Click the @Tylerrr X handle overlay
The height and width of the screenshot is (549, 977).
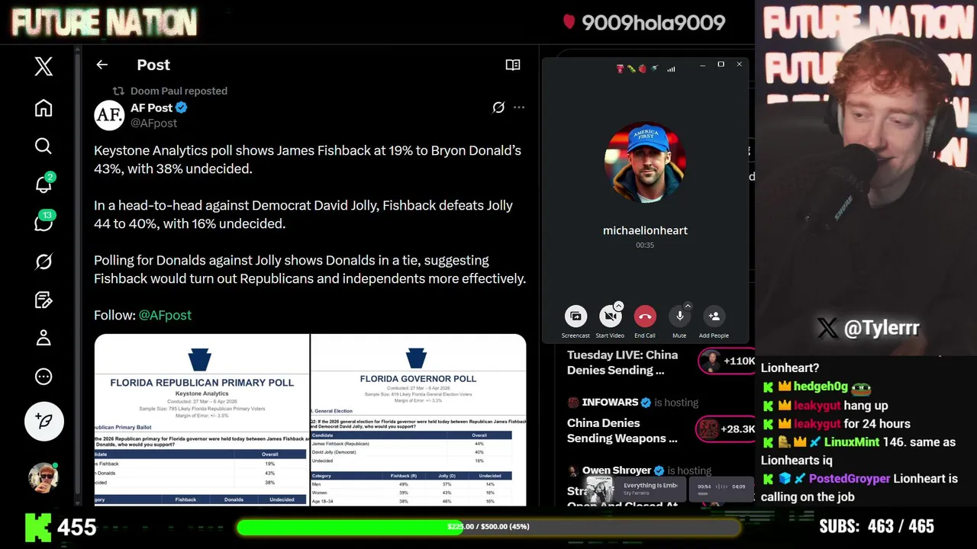[x=868, y=328]
